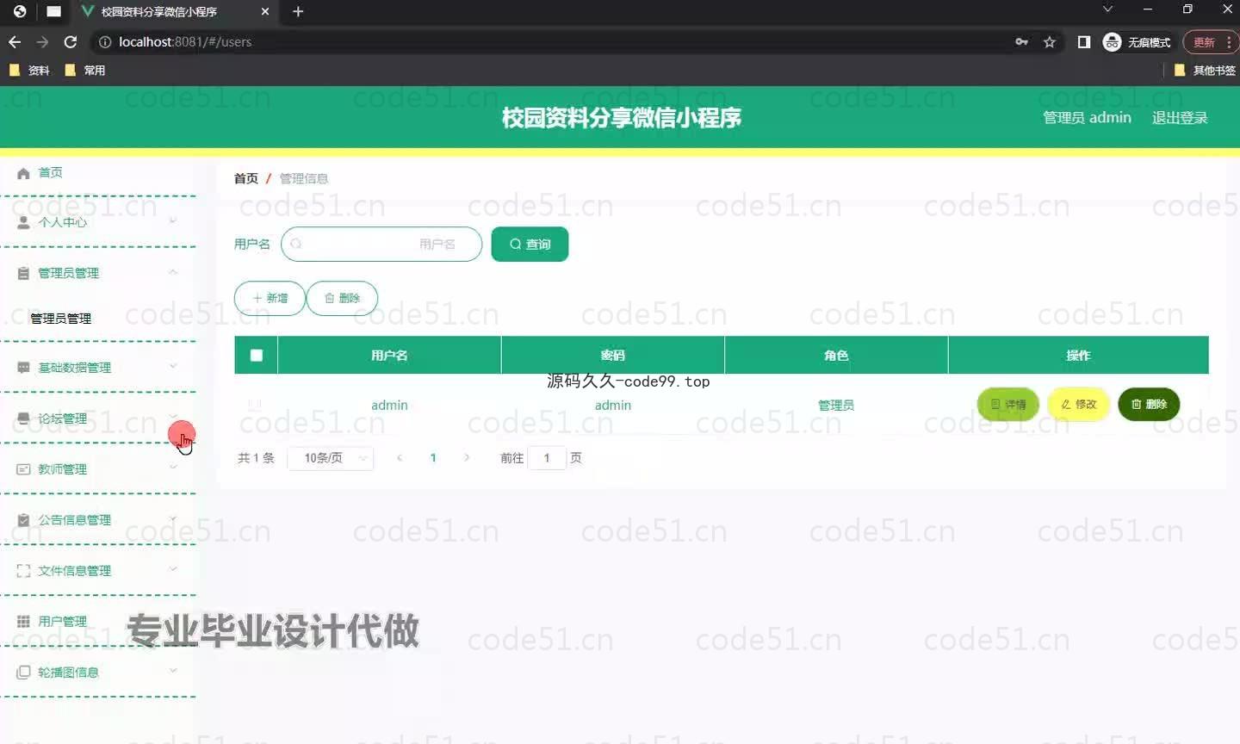
Task: Collapse 管理员管理 menu chevron
Action: pyautogui.click(x=173, y=272)
